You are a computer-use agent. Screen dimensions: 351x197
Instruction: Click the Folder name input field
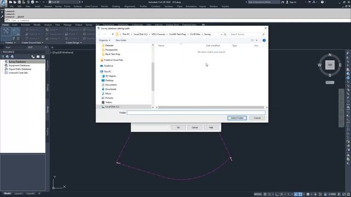(196, 113)
